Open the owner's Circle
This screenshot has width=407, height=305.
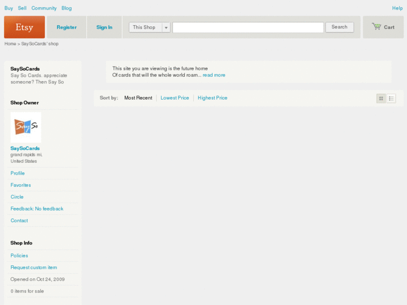[17, 197]
